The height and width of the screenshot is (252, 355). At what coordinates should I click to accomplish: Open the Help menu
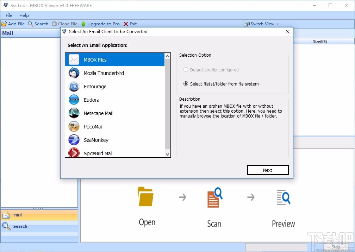pyautogui.click(x=24, y=15)
